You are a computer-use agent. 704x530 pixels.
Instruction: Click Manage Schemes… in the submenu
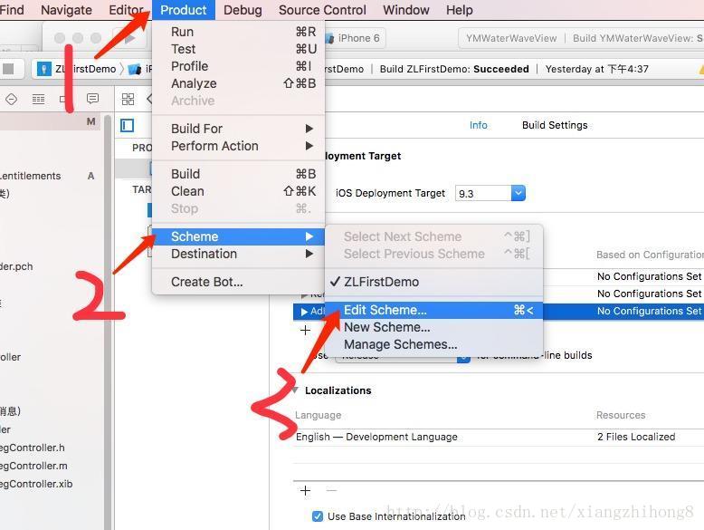[433, 344]
